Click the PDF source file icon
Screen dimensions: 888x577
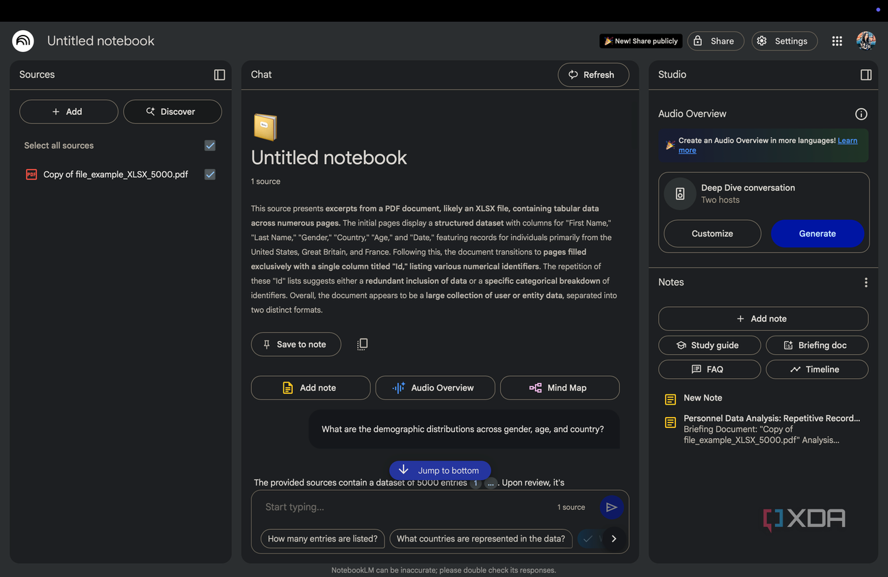tap(31, 174)
